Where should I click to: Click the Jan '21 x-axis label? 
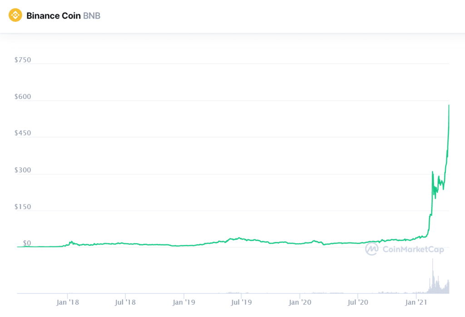pyautogui.click(x=416, y=302)
